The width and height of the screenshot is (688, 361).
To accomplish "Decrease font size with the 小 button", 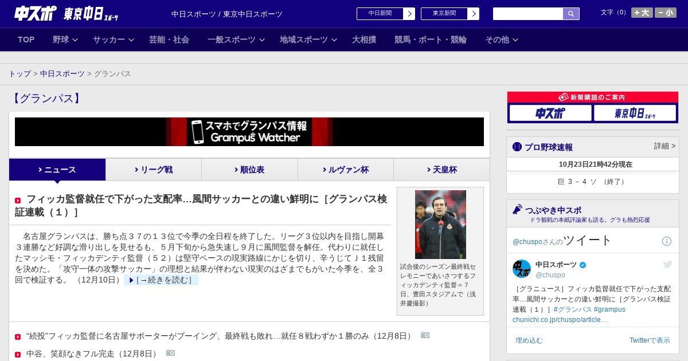I will pyautogui.click(x=666, y=13).
